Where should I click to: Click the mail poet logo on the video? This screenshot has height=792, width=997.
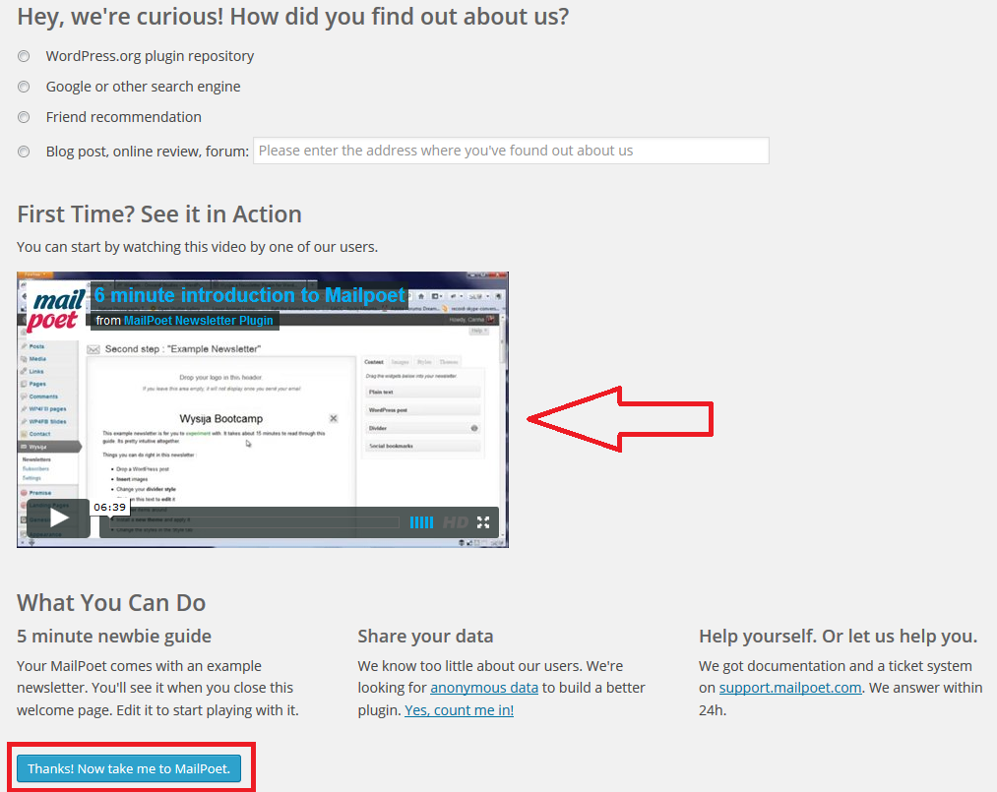[x=56, y=310]
